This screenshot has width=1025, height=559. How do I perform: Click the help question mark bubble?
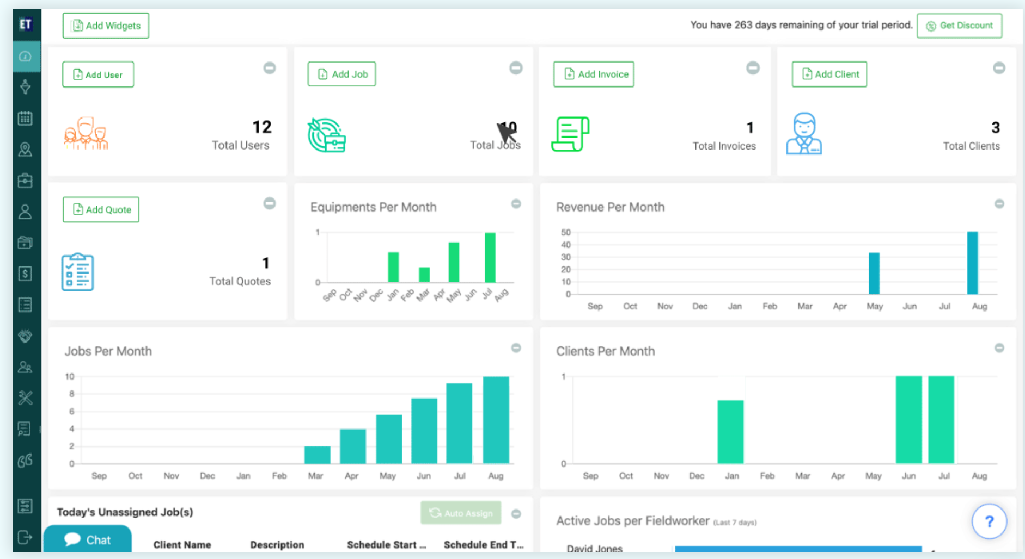click(x=989, y=521)
